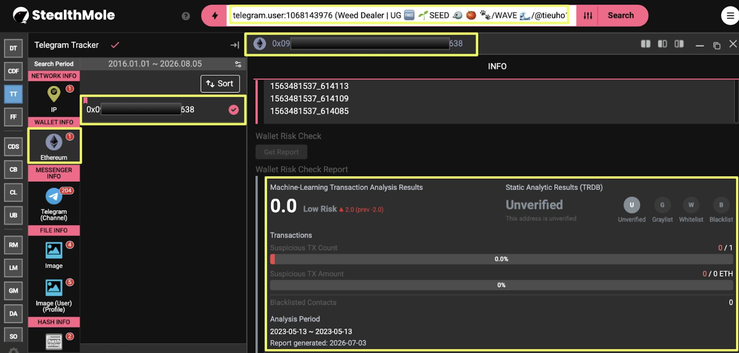
Task: Open the RM module in the sidebar
Action: 13,245
